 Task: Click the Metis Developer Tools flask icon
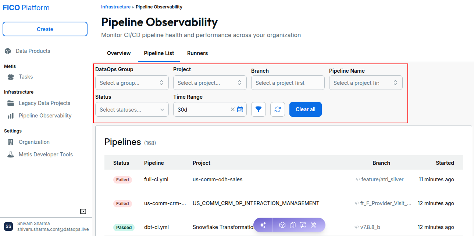11,155
